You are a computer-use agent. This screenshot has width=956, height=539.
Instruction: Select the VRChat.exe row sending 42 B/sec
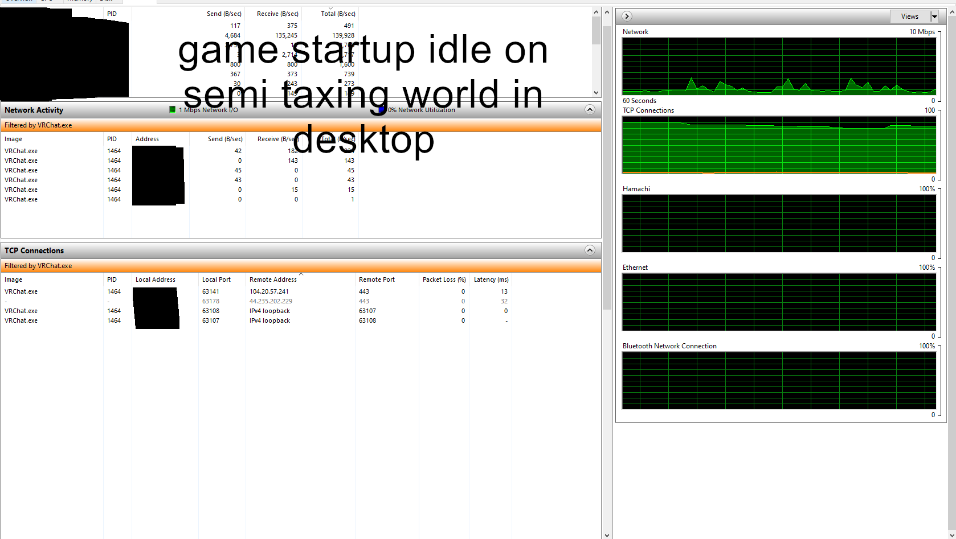180,151
